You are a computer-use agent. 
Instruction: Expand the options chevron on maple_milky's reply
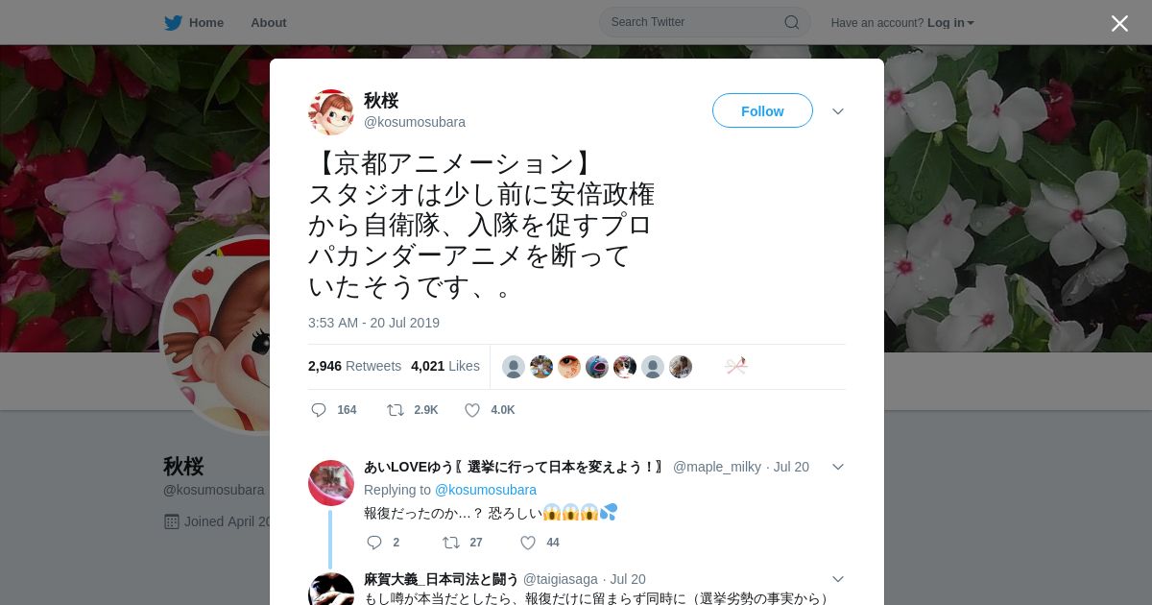point(838,467)
